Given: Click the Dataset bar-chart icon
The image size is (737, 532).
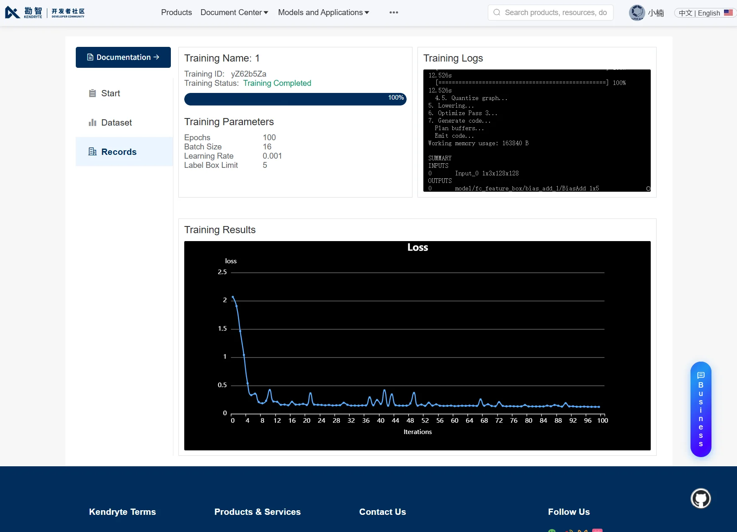Looking at the screenshot, I should (93, 123).
